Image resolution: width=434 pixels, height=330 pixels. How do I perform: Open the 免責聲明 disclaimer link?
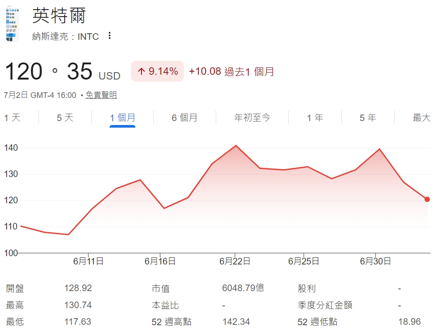click(101, 95)
